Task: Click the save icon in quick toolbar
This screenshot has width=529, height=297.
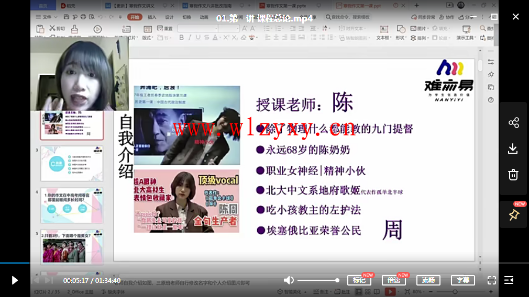Action: click(x=66, y=17)
